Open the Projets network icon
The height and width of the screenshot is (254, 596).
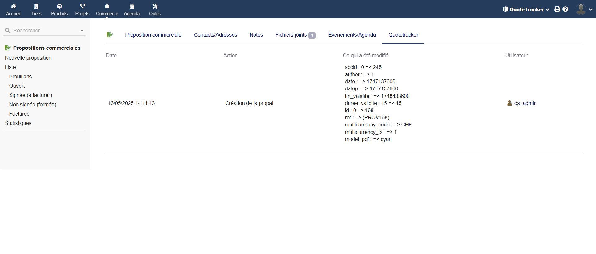[x=82, y=6]
